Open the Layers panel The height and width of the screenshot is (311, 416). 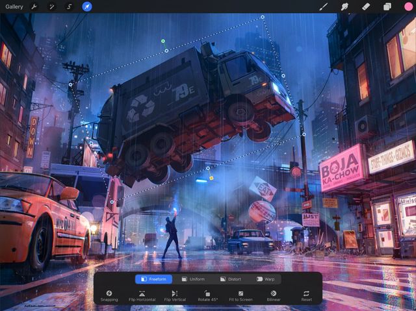(x=387, y=6)
